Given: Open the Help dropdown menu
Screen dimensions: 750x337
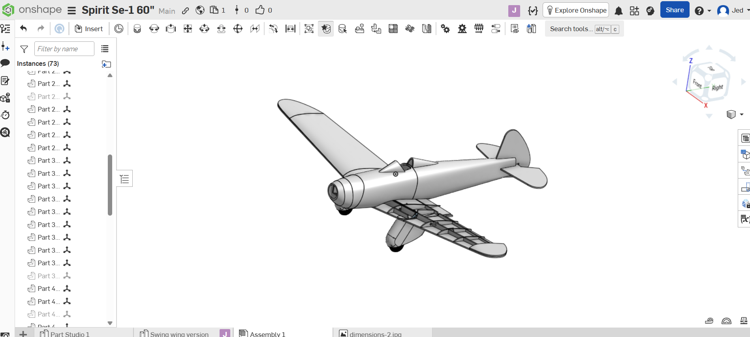Looking at the screenshot, I should (703, 11).
